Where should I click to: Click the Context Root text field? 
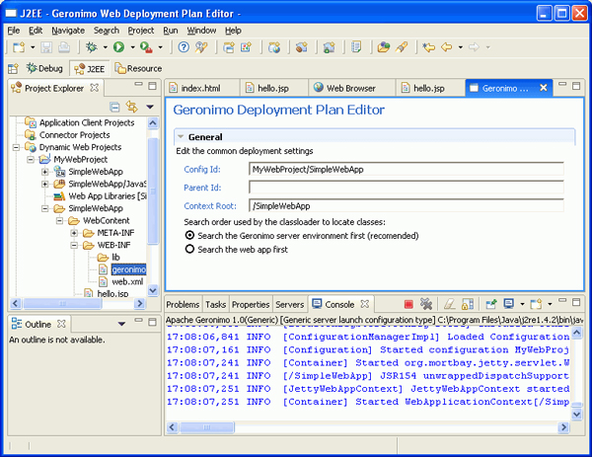407,206
